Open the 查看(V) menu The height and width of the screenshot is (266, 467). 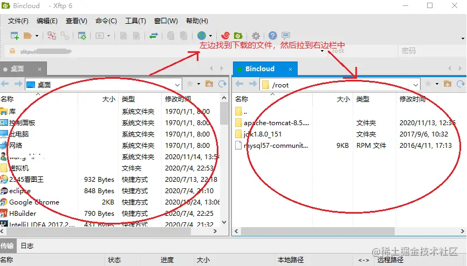point(77,21)
